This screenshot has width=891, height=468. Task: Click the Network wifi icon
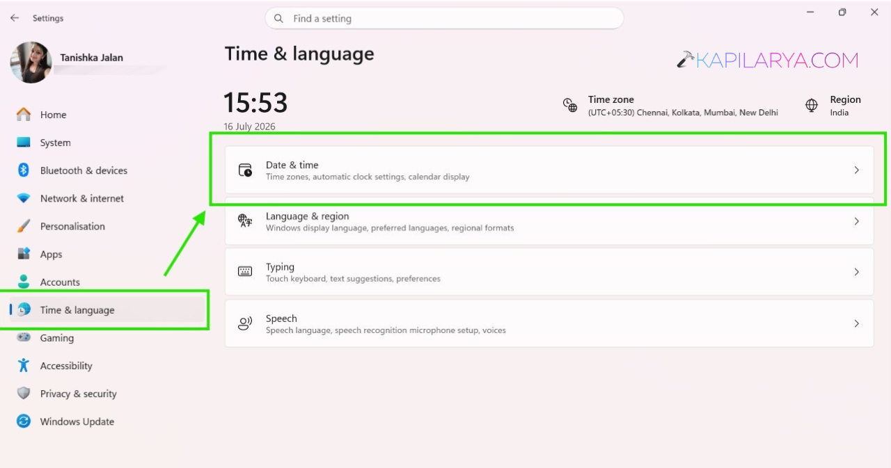(x=24, y=198)
